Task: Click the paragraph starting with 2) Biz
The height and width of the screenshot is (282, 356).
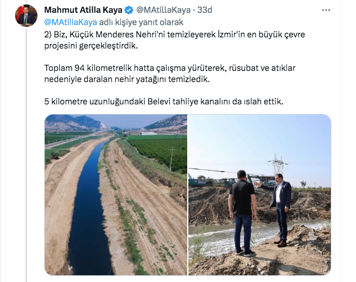Action: [x=174, y=40]
